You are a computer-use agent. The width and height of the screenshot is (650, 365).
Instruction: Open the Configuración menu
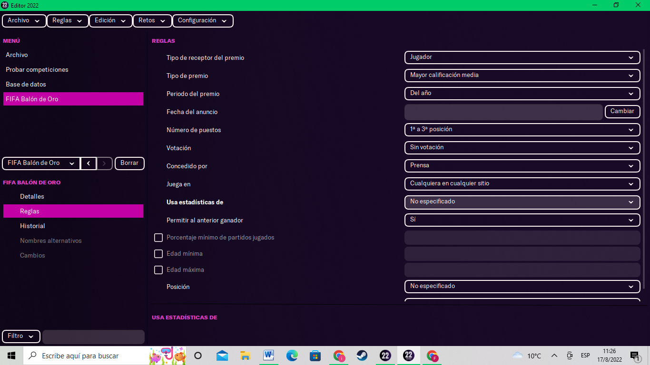203,21
